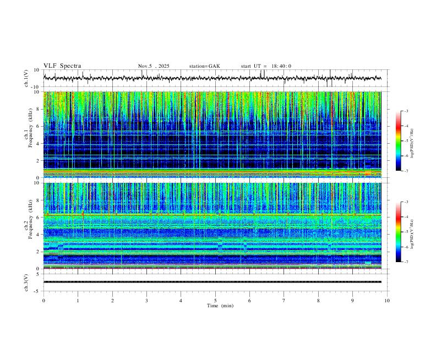Select the date text "Nov.5 , 2025"
The height and width of the screenshot is (337, 436).
pos(154,66)
